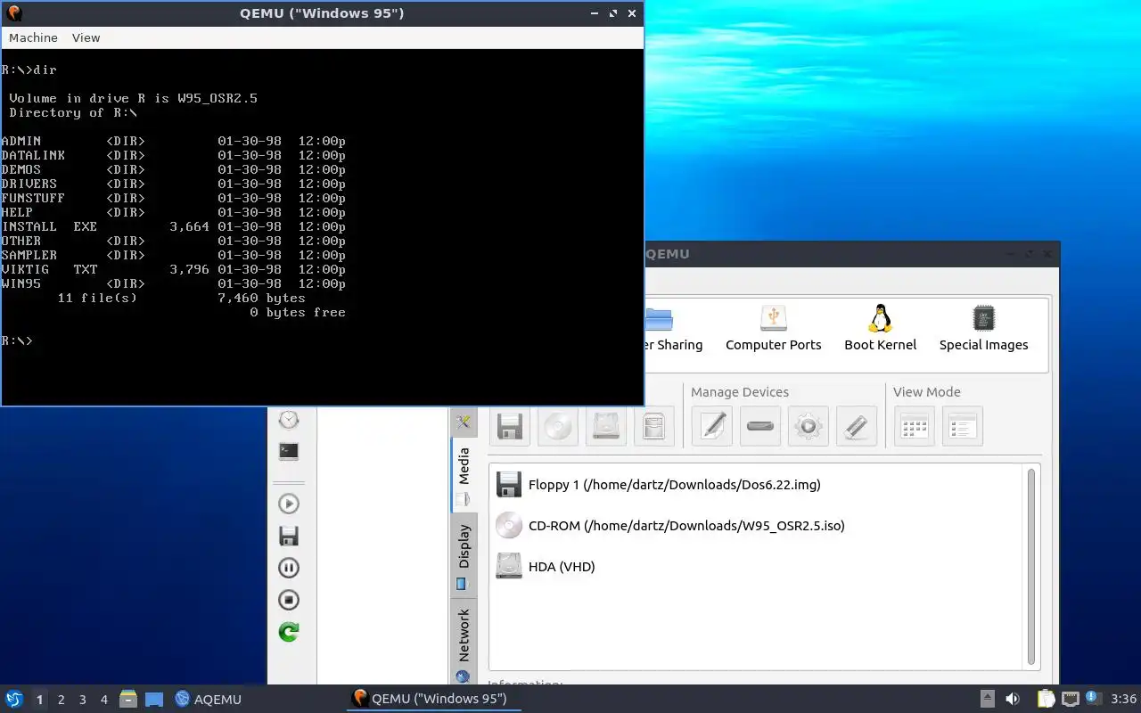Viewport: 1141px width, 713px height.
Task: Click the QEMU window title bar icon
Action: [x=13, y=13]
